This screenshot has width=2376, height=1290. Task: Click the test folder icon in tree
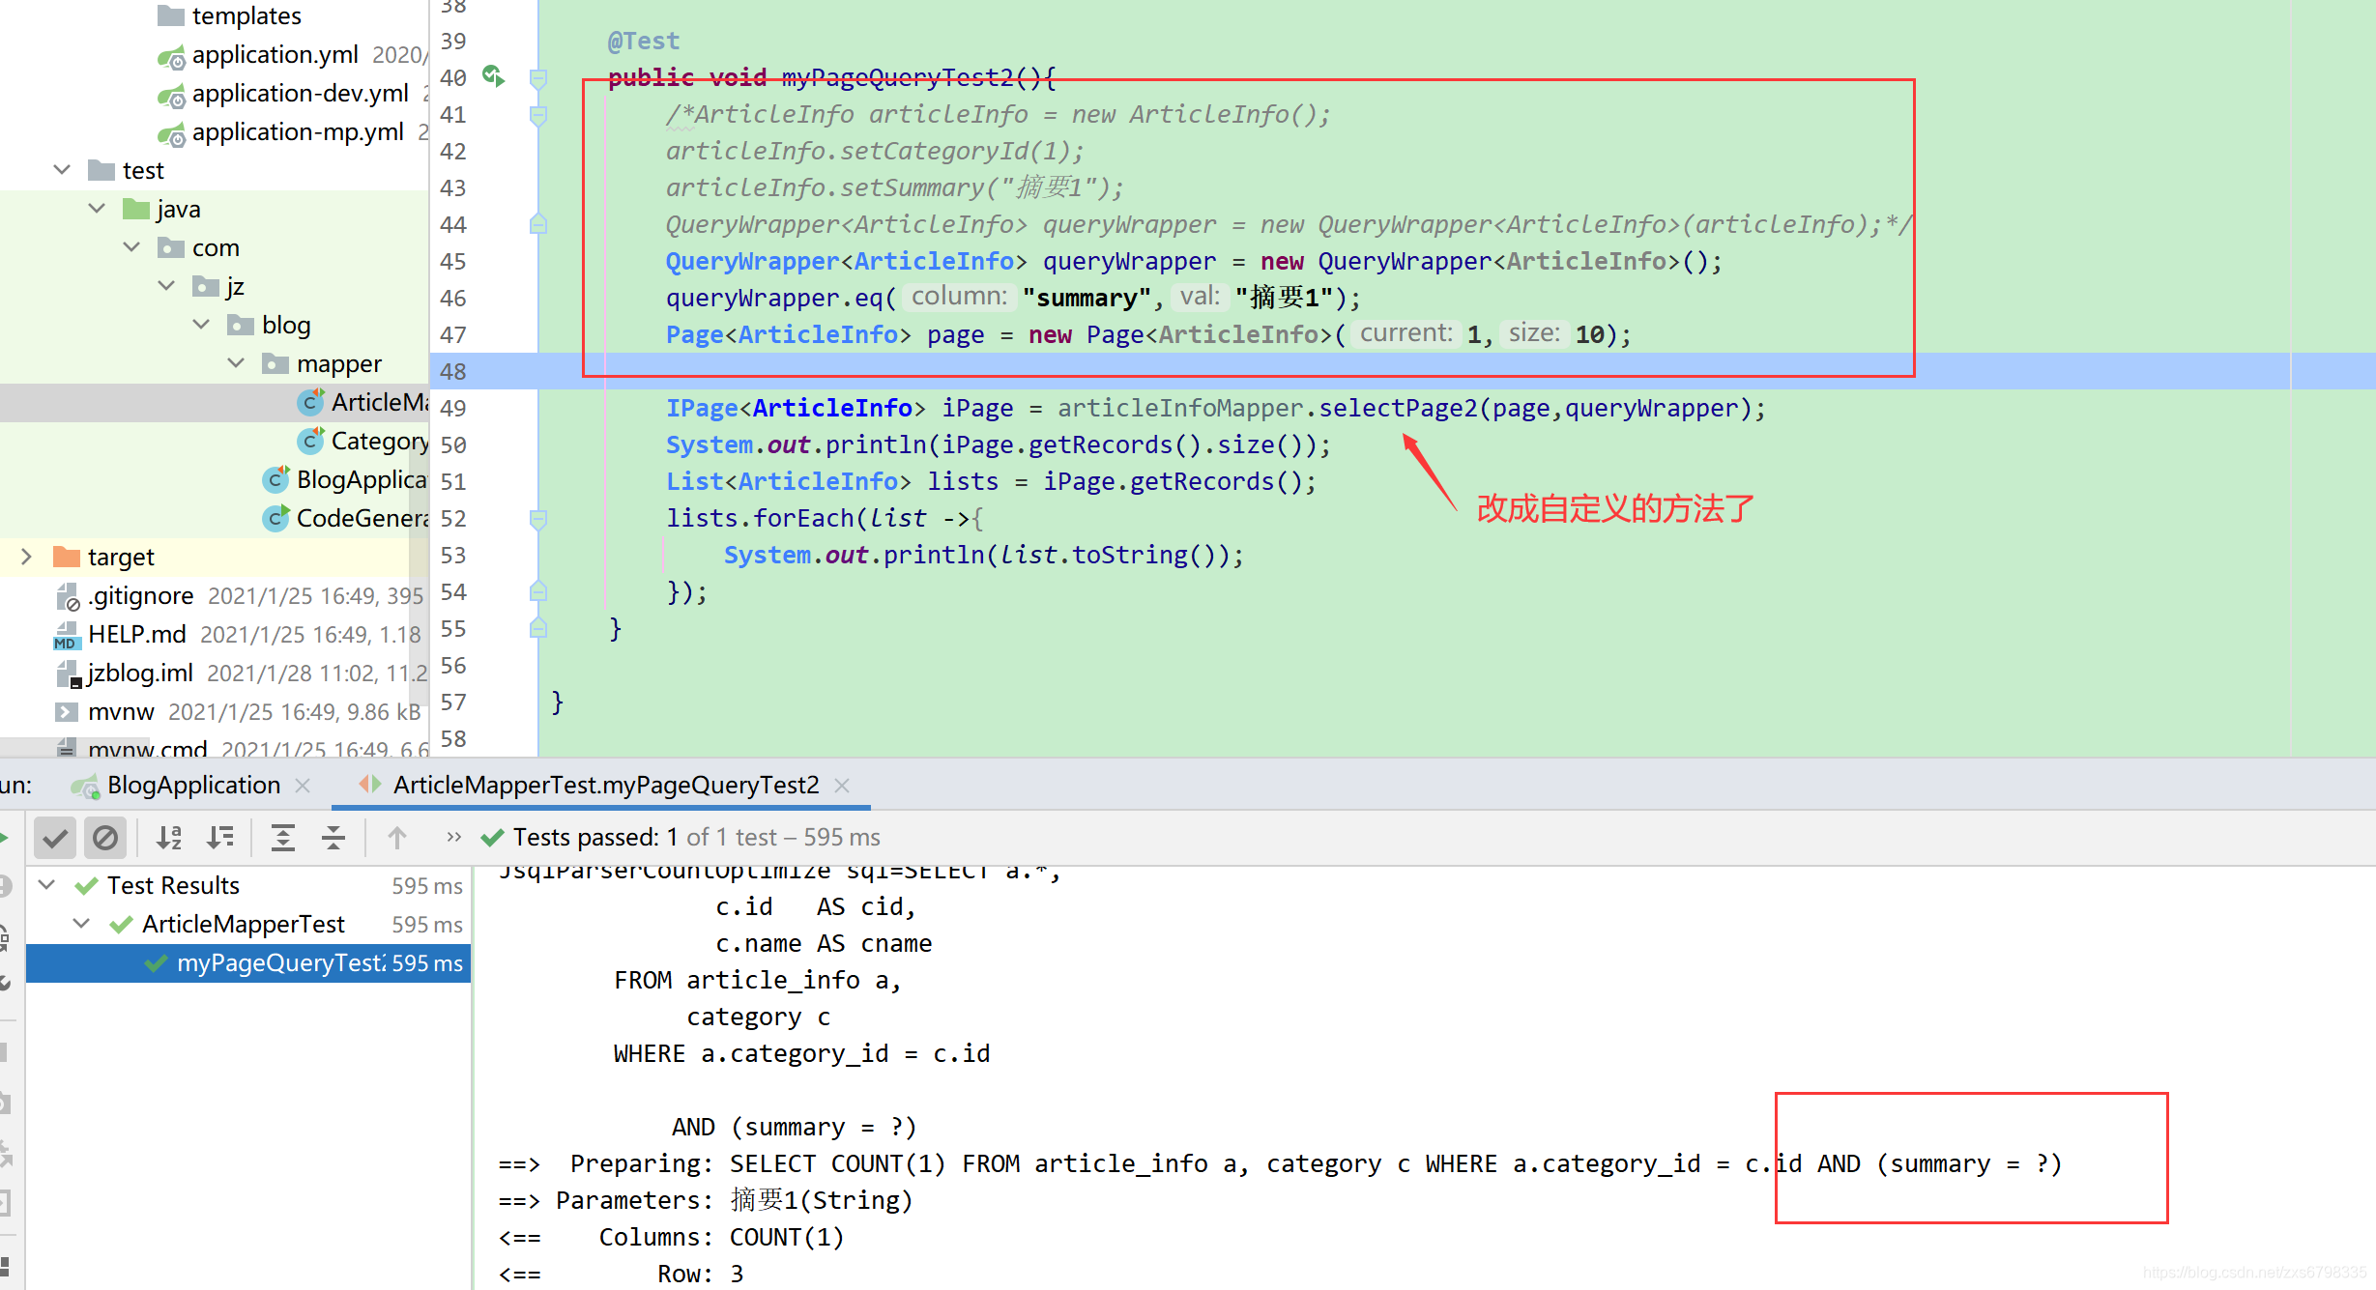tap(101, 170)
